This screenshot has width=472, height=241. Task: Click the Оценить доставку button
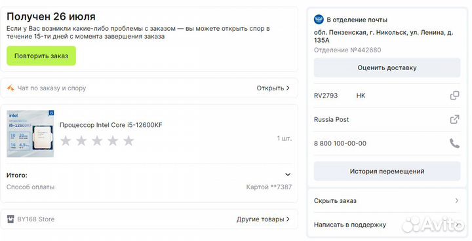387,67
